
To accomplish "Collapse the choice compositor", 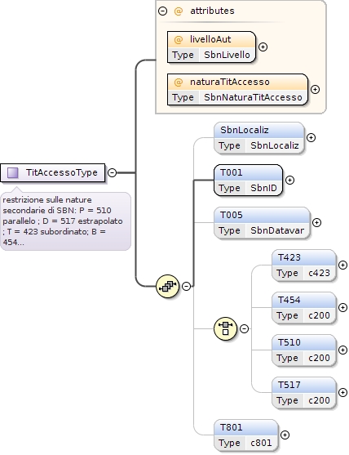I will tap(245, 328).
